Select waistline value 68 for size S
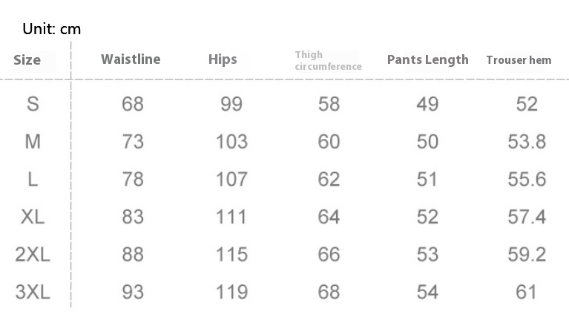Viewport: 569px width, 312px height. pos(133,104)
